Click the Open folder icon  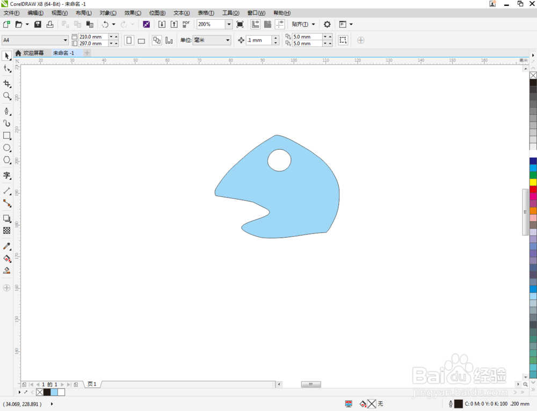pos(19,24)
